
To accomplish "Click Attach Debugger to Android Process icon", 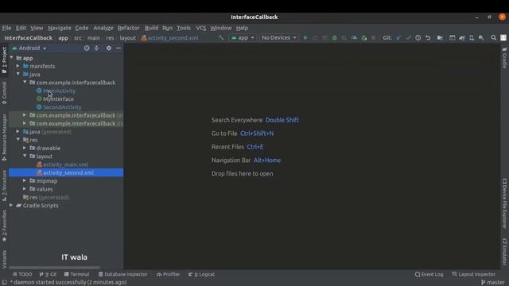I will pyautogui.click(x=364, y=38).
